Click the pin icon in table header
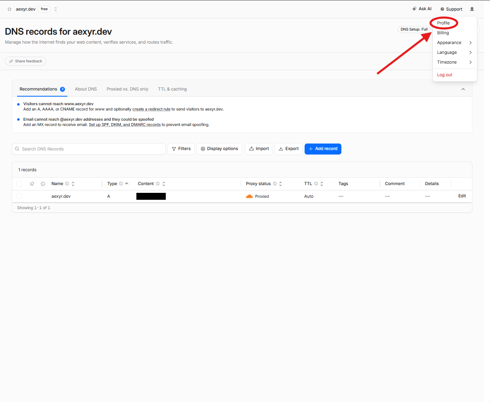 [x=32, y=184]
